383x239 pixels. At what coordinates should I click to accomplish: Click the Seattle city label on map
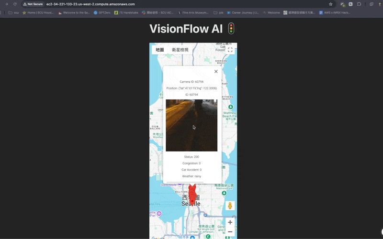point(191,204)
